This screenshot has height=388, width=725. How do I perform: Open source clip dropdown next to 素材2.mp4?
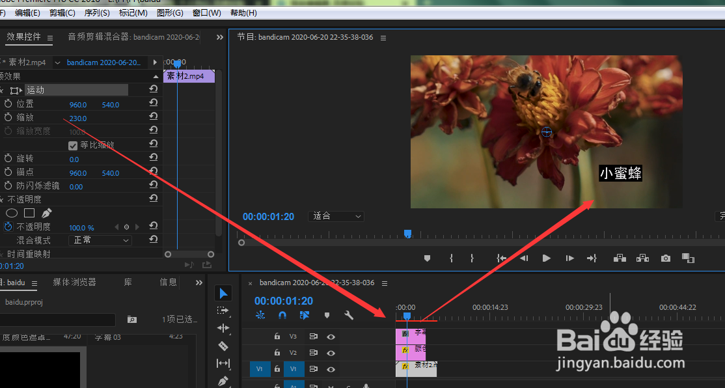point(57,62)
